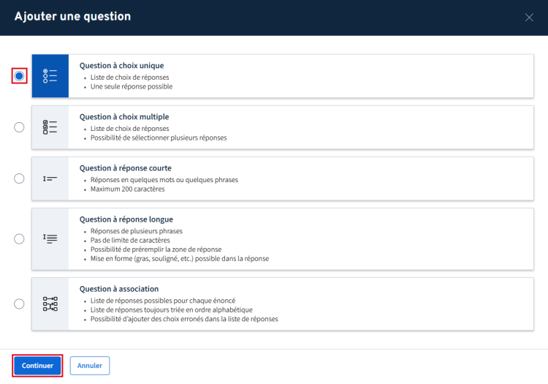This screenshot has width=548, height=384.
Task: Select the radio button for choix multiple
Action: tap(20, 127)
